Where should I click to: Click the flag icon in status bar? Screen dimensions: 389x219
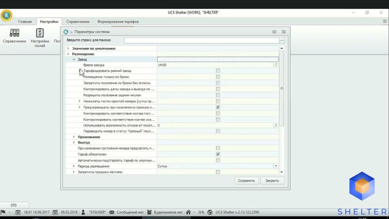pyautogui.click(x=3, y=212)
